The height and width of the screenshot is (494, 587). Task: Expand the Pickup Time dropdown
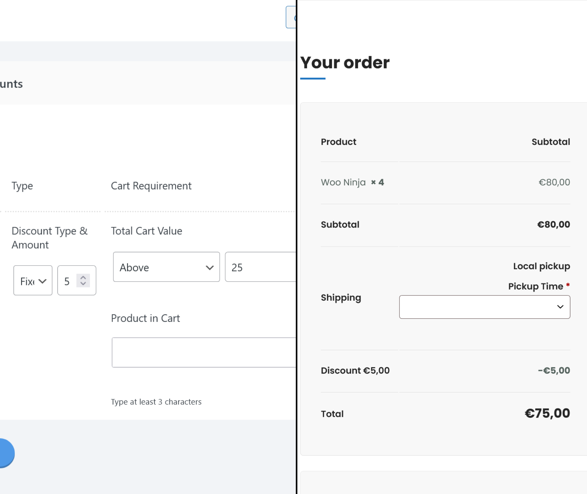484,307
